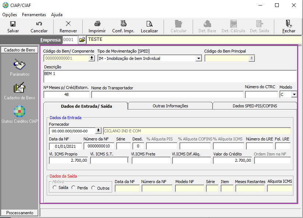Open Código do Bem/Componente lookup arrow

(x=92, y=58)
